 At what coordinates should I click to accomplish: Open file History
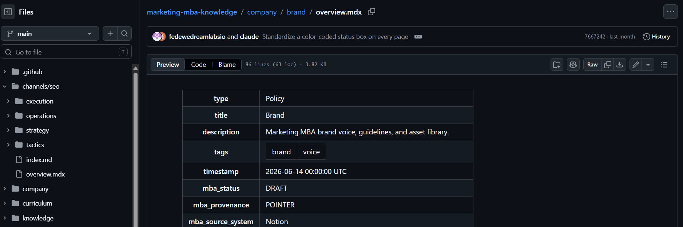(x=656, y=37)
